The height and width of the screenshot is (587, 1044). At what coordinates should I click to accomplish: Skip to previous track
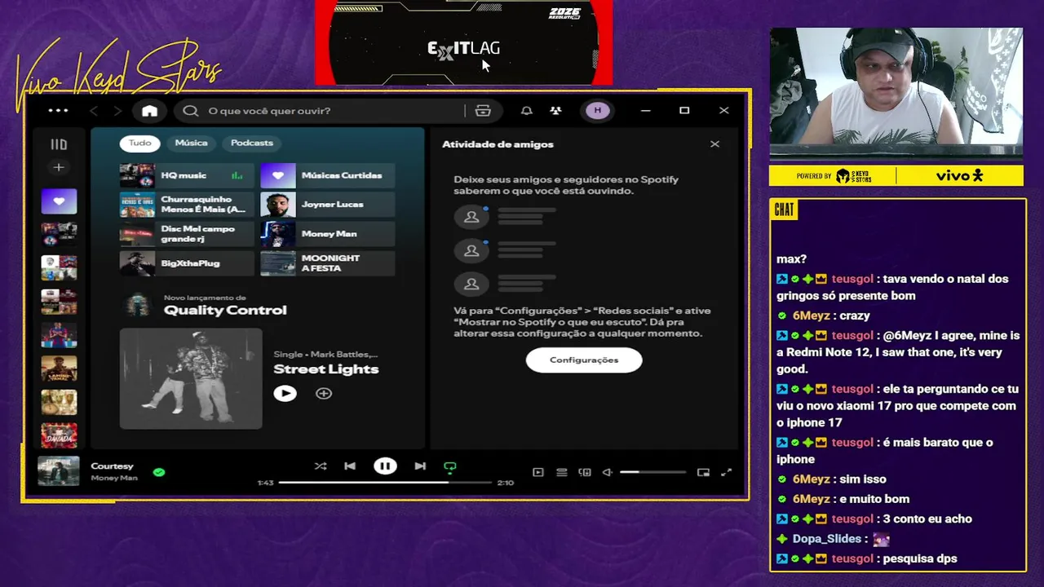(350, 466)
